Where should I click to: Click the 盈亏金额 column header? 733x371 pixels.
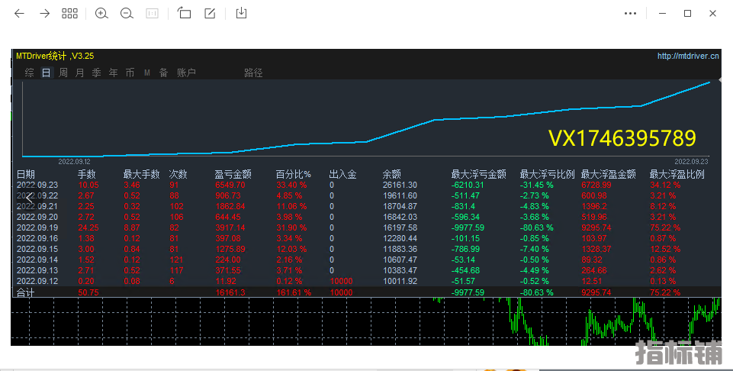233,174
